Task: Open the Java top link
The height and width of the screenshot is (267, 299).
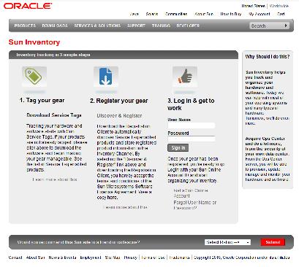Action: (135, 14)
